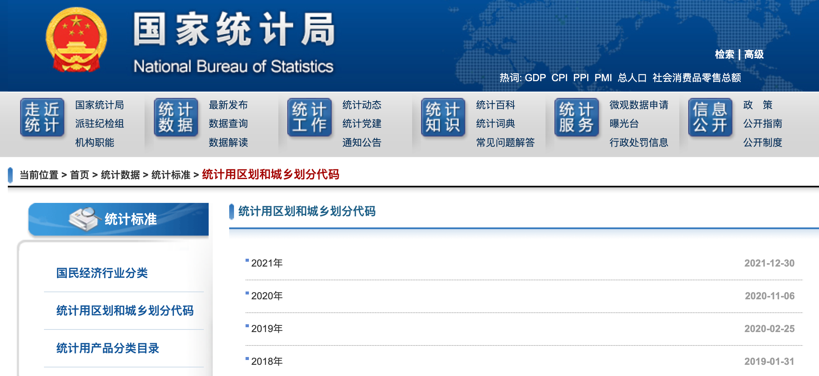This screenshot has width=819, height=376.
Task: Go to 统计党建 page
Action: tap(362, 124)
